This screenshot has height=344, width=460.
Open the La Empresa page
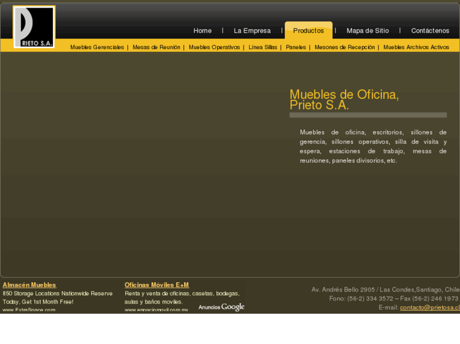click(x=252, y=31)
